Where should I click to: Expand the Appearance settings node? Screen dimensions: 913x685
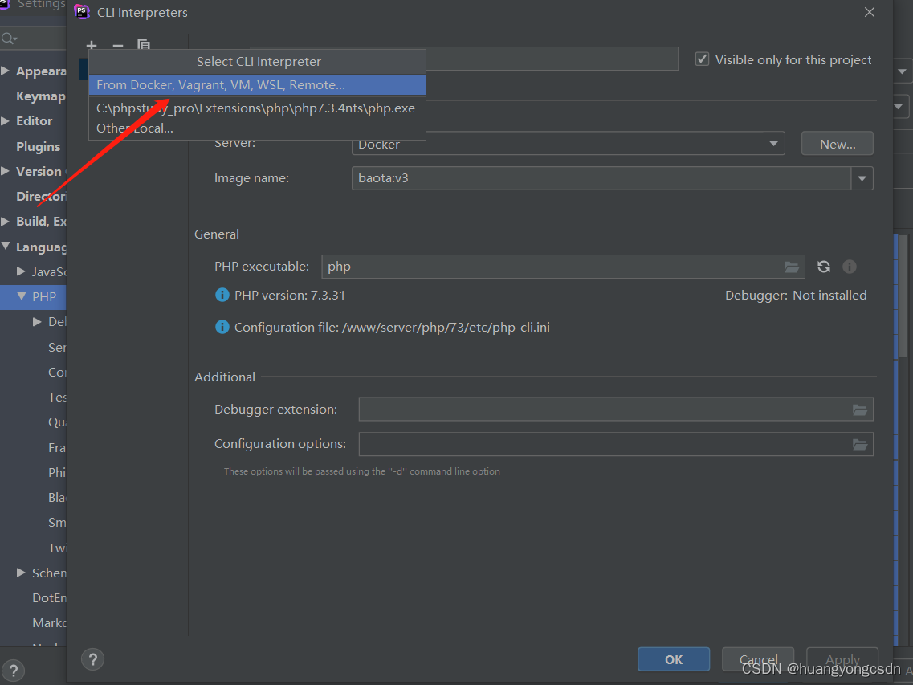[6, 71]
